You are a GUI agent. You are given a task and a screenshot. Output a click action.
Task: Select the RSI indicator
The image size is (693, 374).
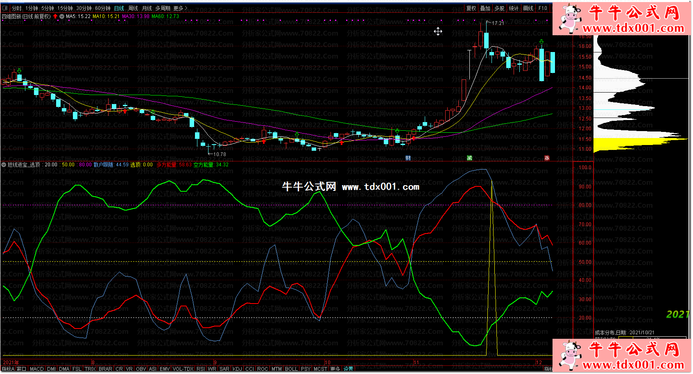tap(201, 369)
